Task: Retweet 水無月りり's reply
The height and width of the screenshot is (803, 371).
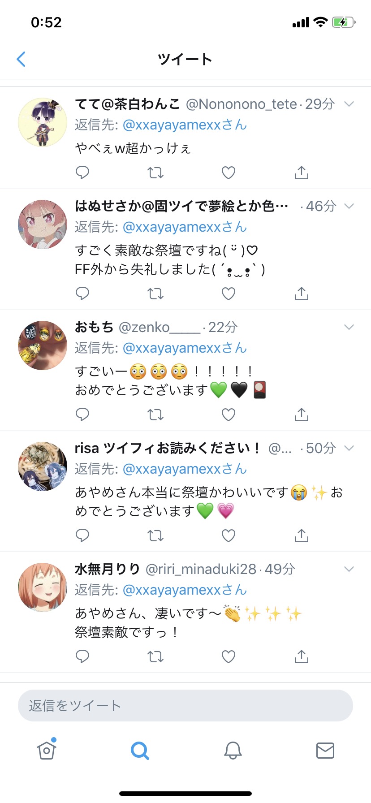Action: 155,656
